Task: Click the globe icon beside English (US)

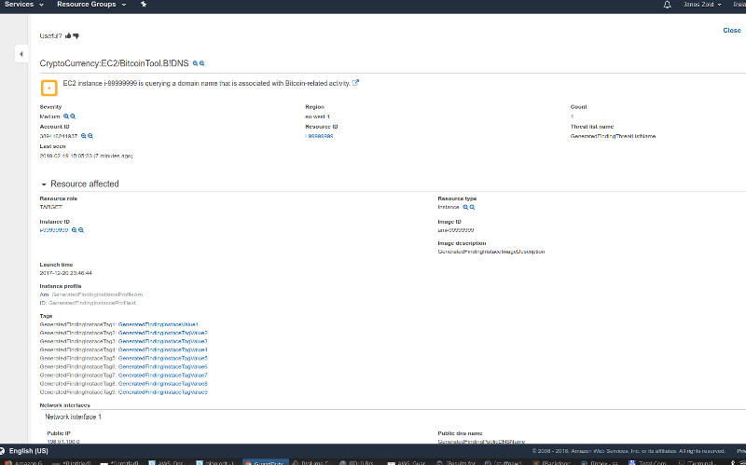Action: pyautogui.click(x=2, y=451)
